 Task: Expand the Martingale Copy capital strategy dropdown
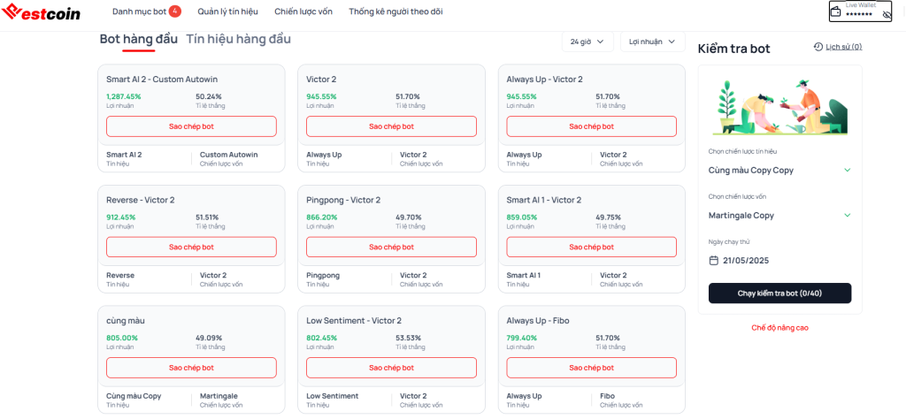point(780,216)
